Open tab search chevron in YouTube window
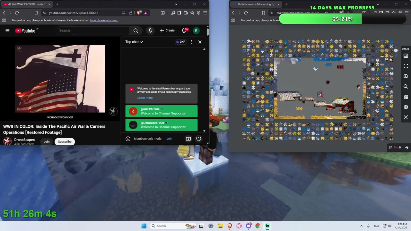The width and height of the screenshot is (411, 231). [x=176, y=4]
